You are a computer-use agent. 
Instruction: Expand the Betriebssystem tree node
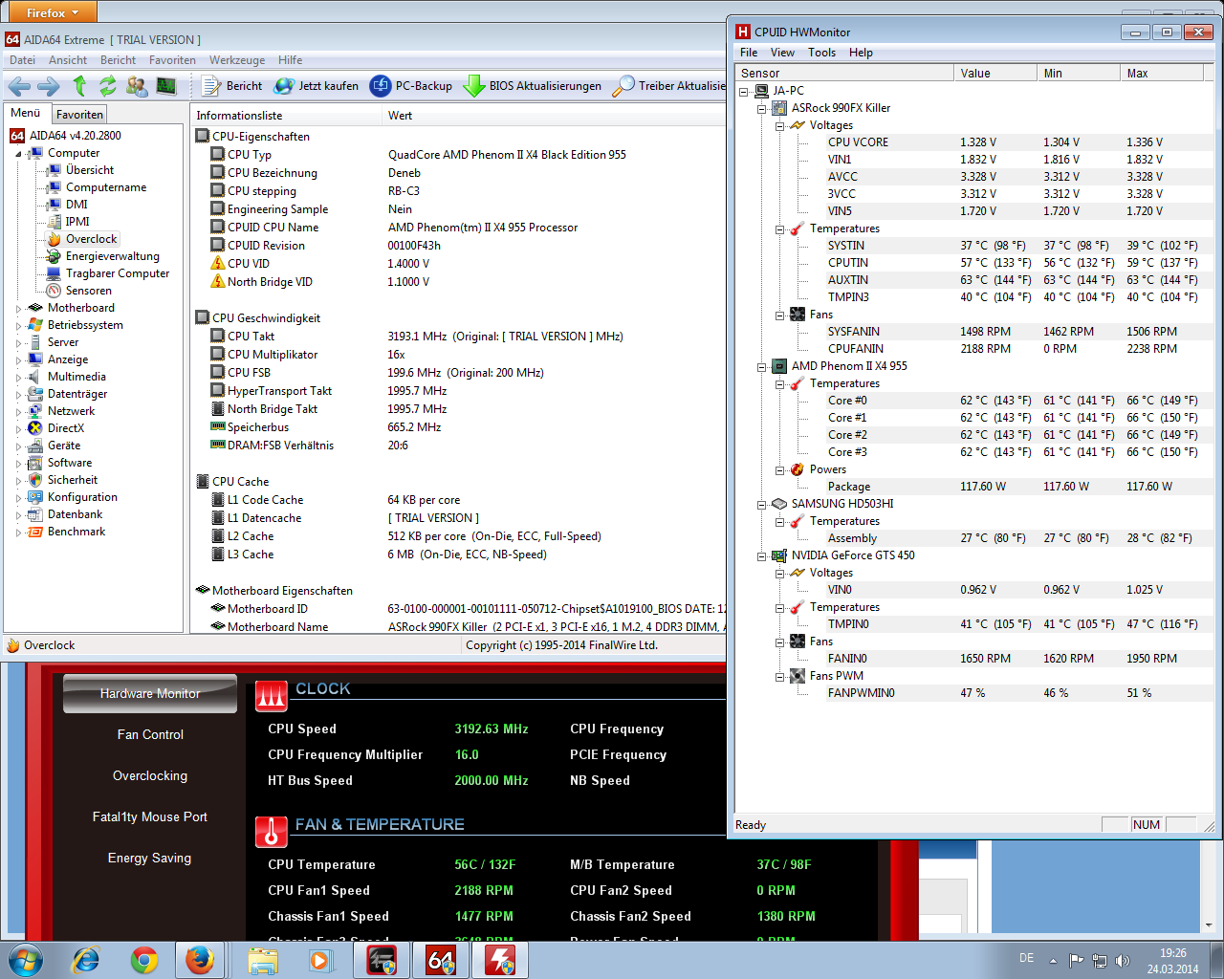(18, 325)
